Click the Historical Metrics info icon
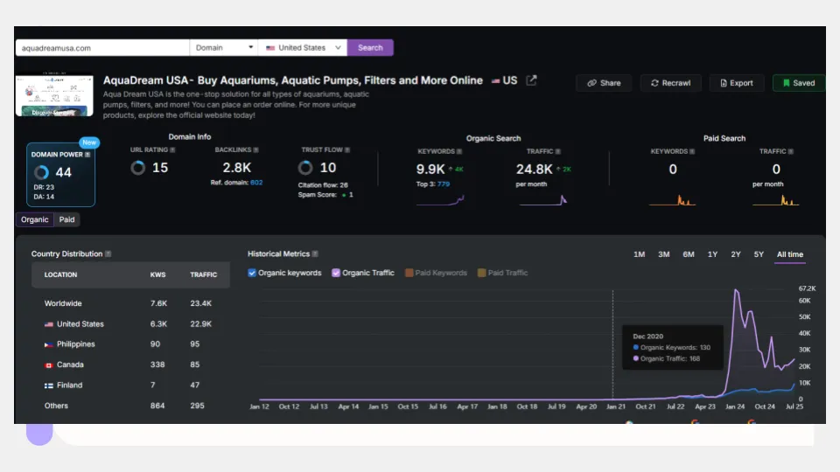This screenshot has width=840, height=472. (x=315, y=253)
